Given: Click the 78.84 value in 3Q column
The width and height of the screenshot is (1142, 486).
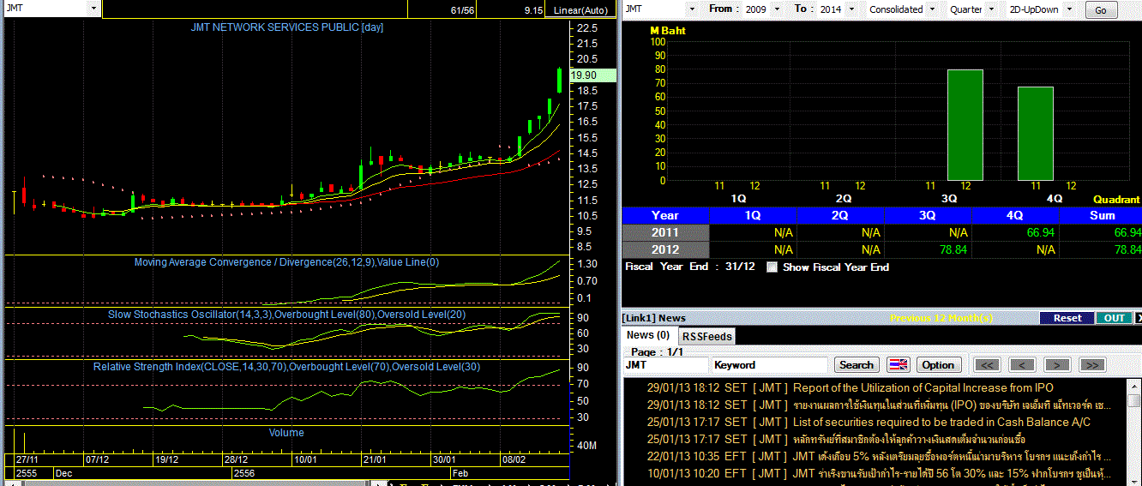Looking at the screenshot, I should tap(952, 249).
